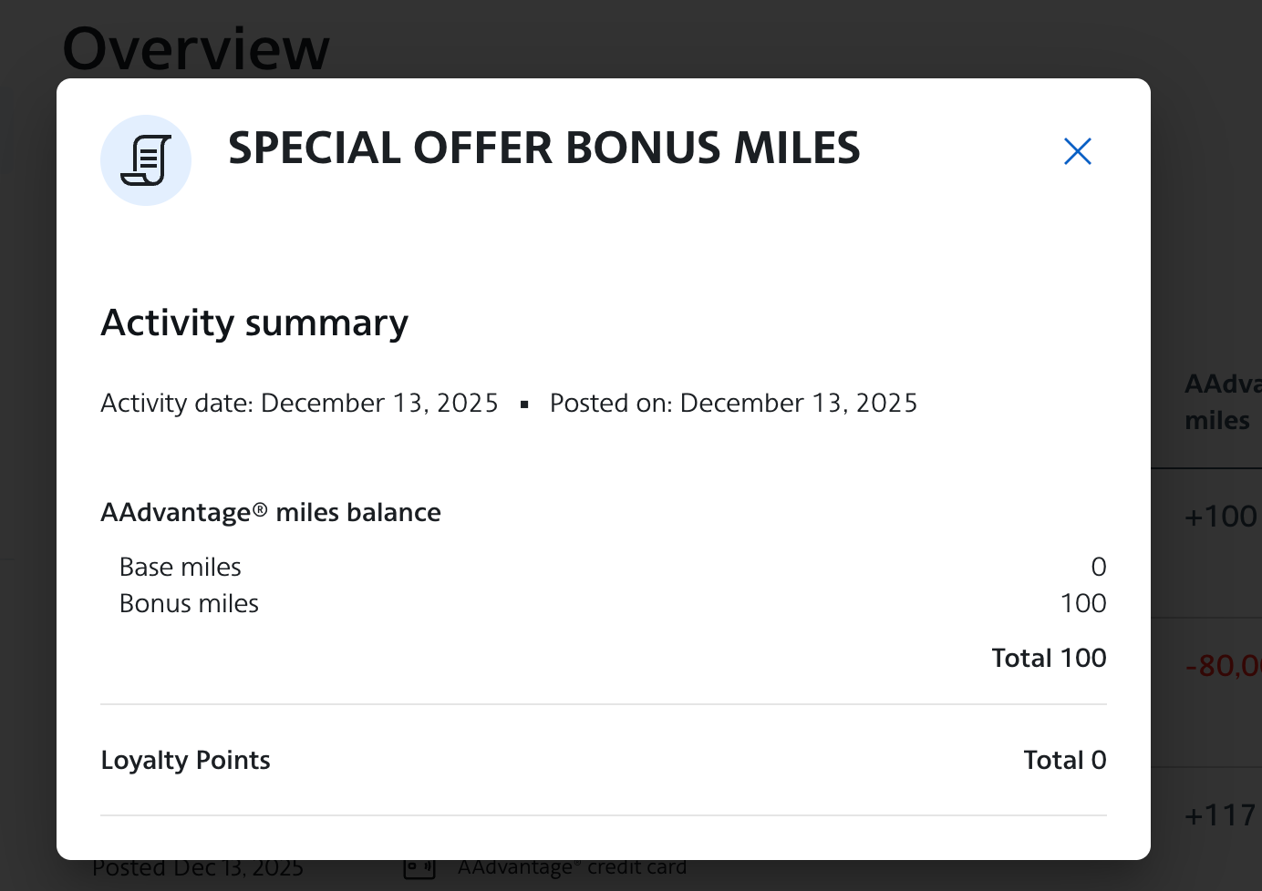The height and width of the screenshot is (891, 1262).
Task: Click the Activity date December 13 text
Action: tap(299, 403)
